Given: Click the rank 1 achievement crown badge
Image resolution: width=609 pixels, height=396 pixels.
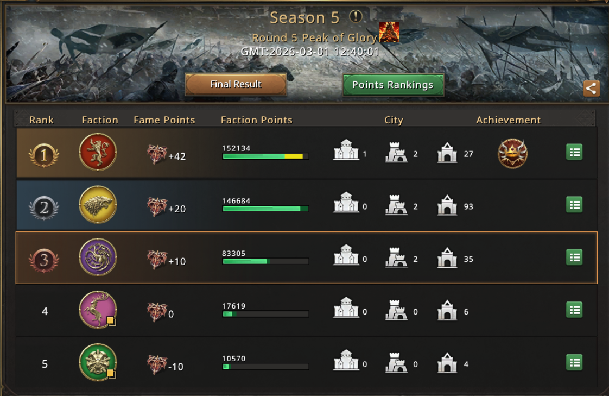Looking at the screenshot, I should point(512,153).
